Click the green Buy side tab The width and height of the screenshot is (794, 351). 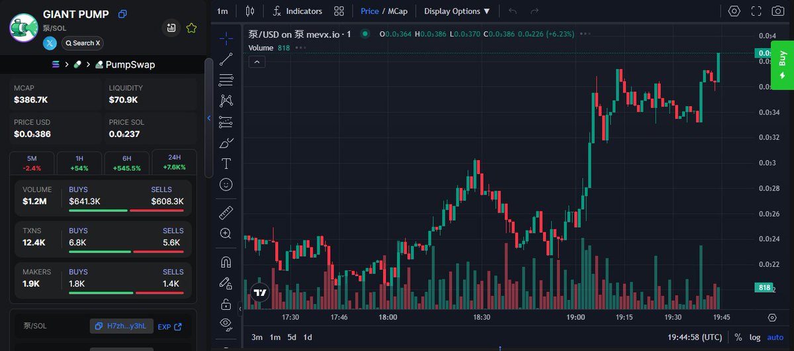pos(782,65)
